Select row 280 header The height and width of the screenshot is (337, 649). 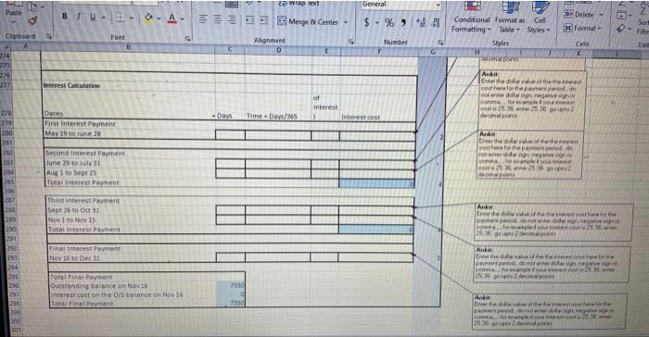6,133
